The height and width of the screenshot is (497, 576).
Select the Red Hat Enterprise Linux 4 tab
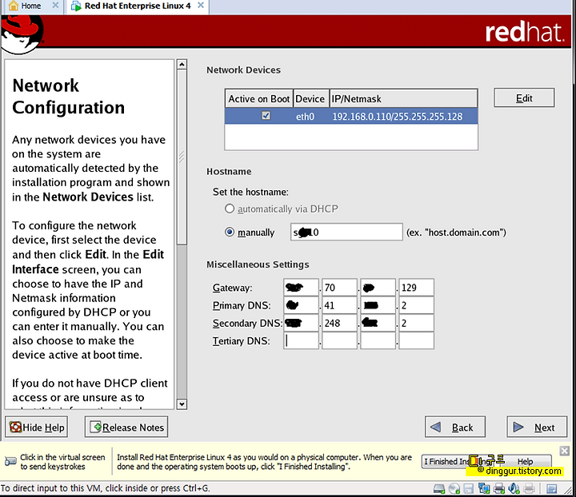tap(137, 6)
